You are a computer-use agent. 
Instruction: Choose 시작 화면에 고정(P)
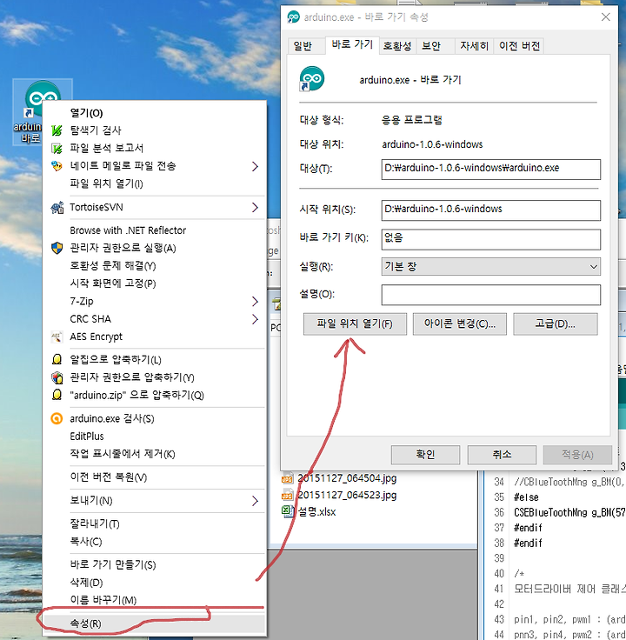pyautogui.click(x=113, y=283)
